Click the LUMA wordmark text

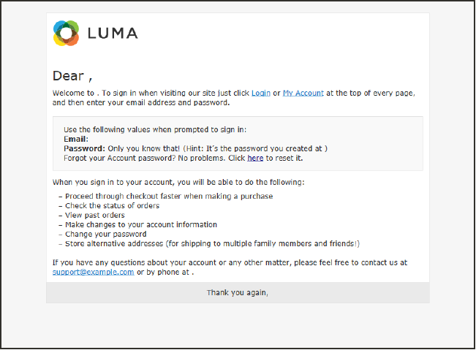coord(112,34)
